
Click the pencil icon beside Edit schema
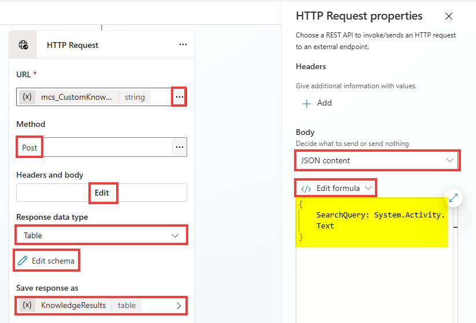tap(23, 261)
